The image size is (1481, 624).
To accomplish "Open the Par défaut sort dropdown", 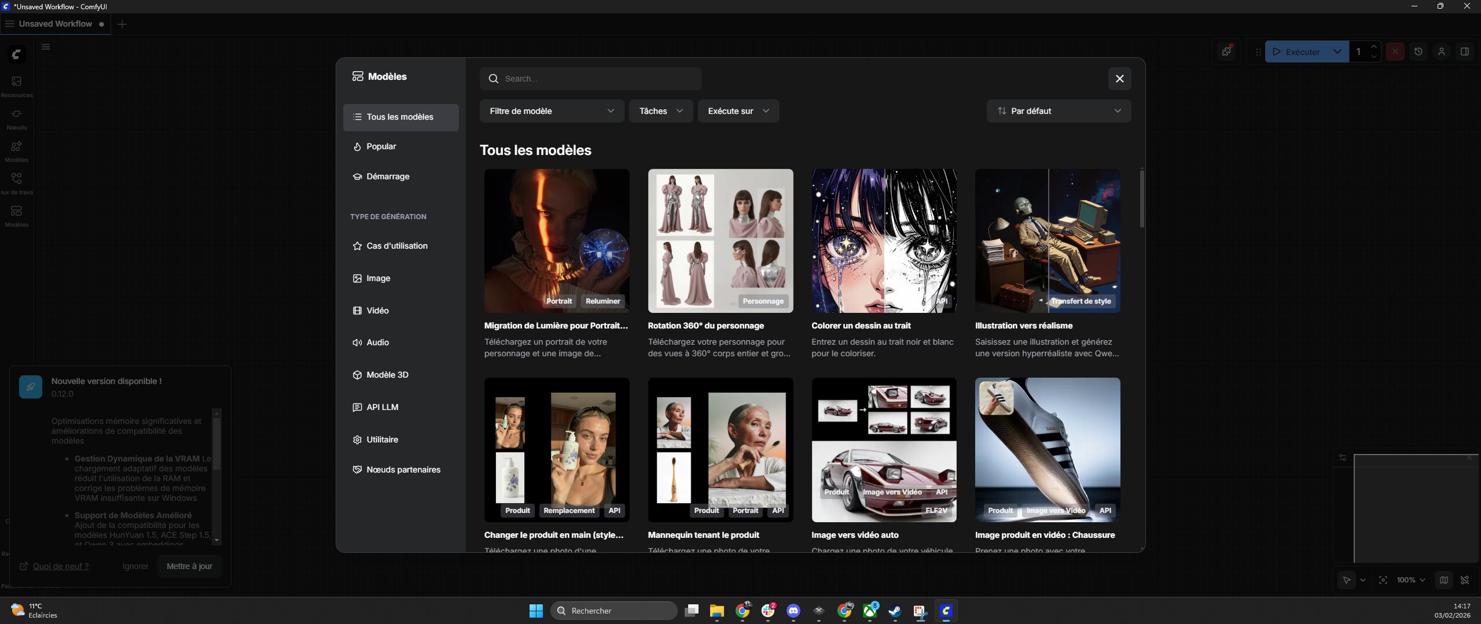I will point(1058,111).
